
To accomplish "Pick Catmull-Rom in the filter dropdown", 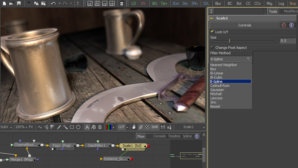I will click(219, 86).
